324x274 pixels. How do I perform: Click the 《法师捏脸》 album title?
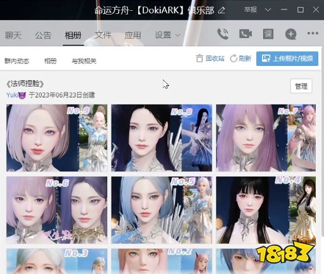coord(25,84)
